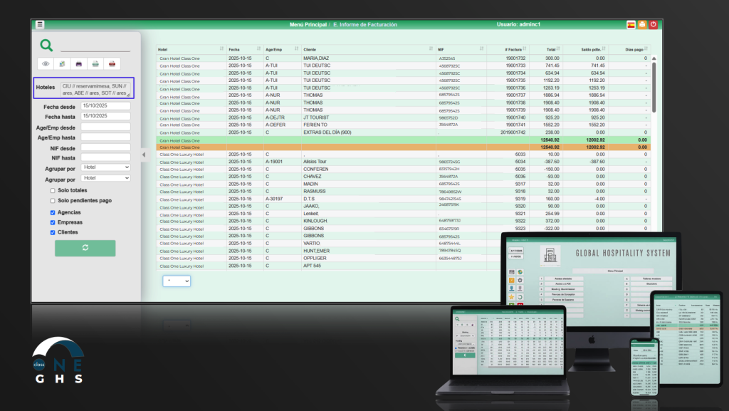Screen dimensions: 729x411
Task: Switch language using the Spanish flag icon
Action: tap(631, 24)
